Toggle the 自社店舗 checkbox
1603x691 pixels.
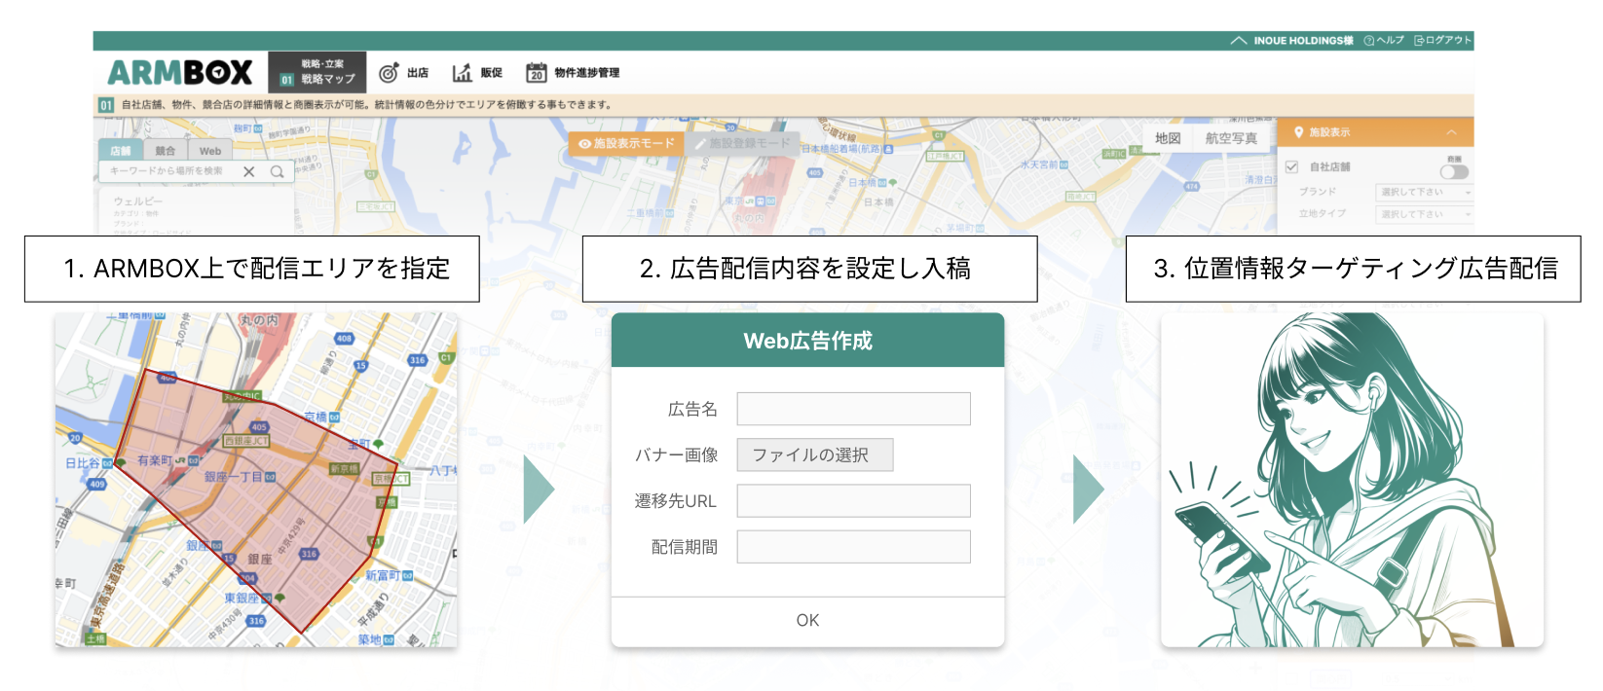click(1291, 167)
